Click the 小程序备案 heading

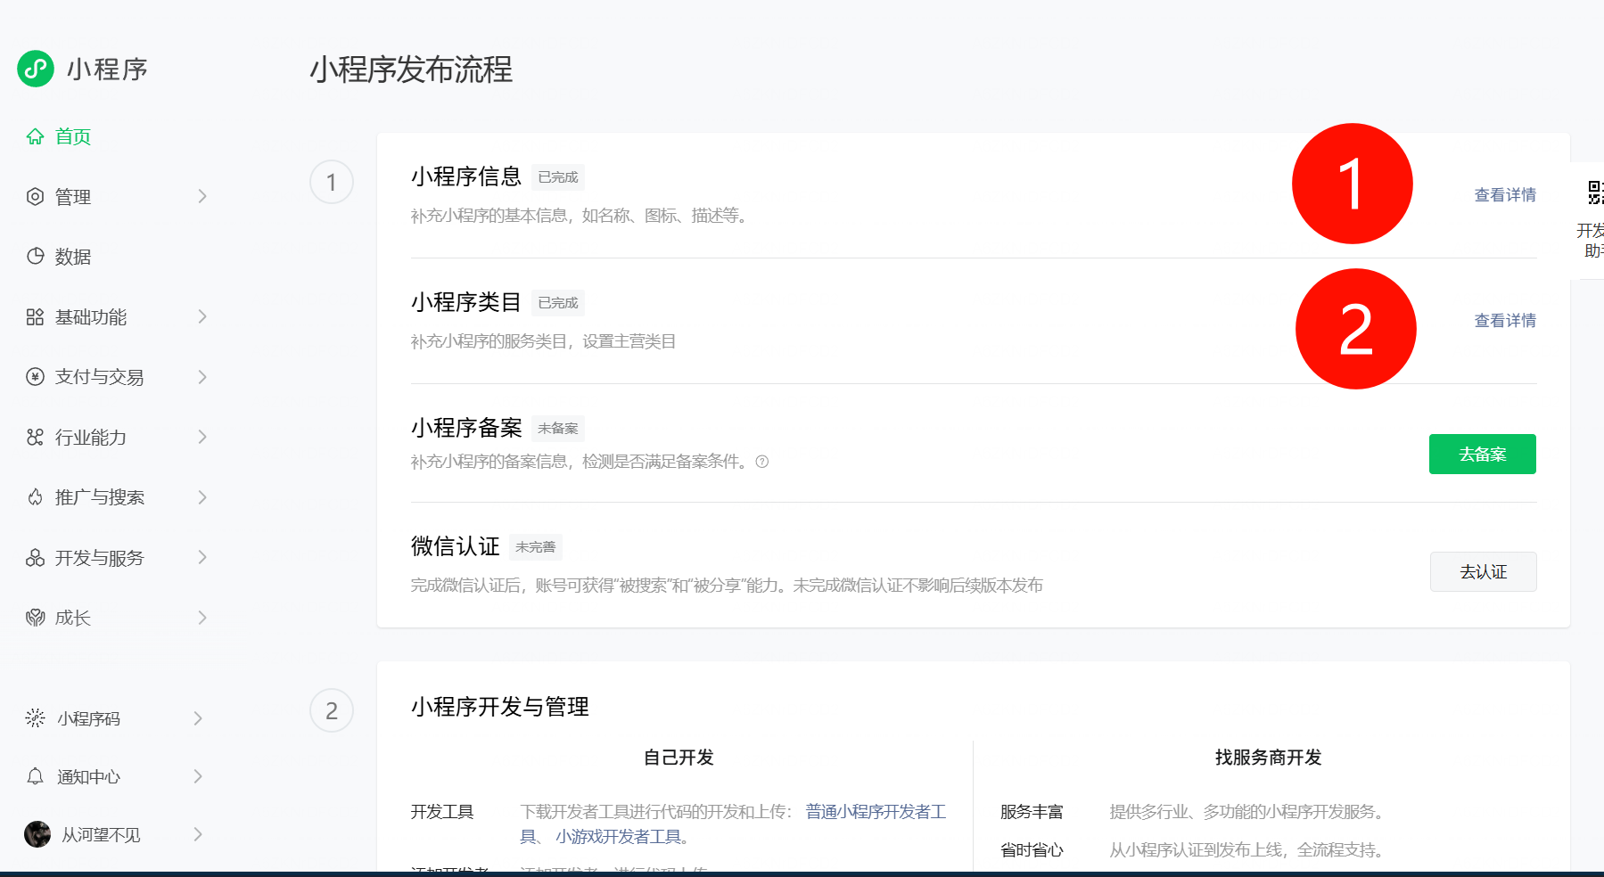pyautogui.click(x=466, y=428)
